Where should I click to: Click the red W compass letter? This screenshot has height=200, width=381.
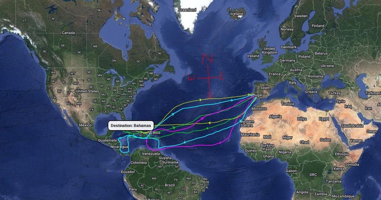point(192,78)
